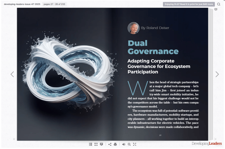Open search with magnifying glass
225x149 pixels.
[218, 4]
